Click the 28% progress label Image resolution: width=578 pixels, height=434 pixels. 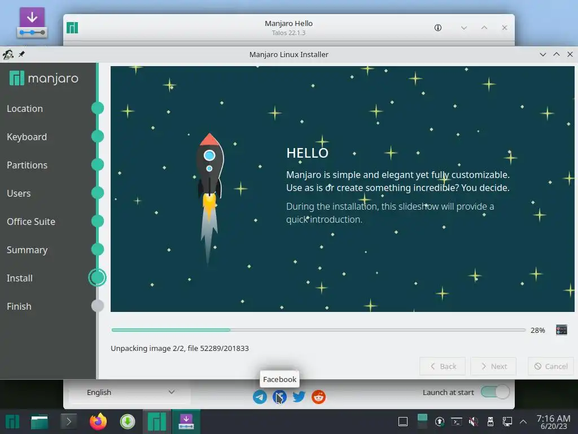(538, 330)
